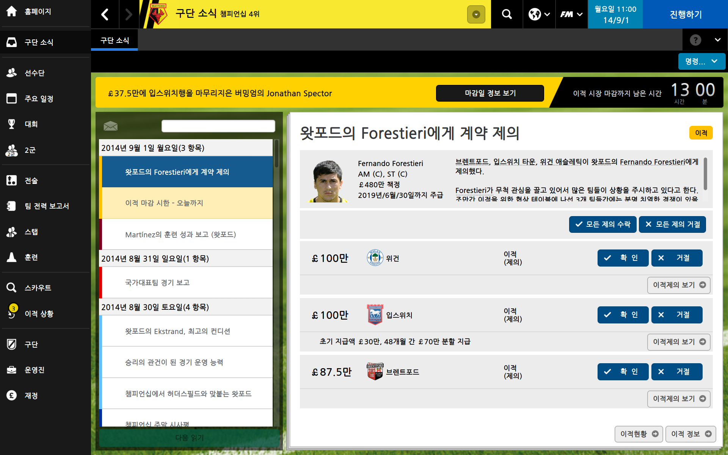Navigate back with the left arrow
The width and height of the screenshot is (728, 455).
[x=105, y=14]
